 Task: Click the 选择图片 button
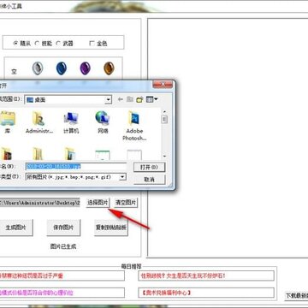tap(98, 203)
